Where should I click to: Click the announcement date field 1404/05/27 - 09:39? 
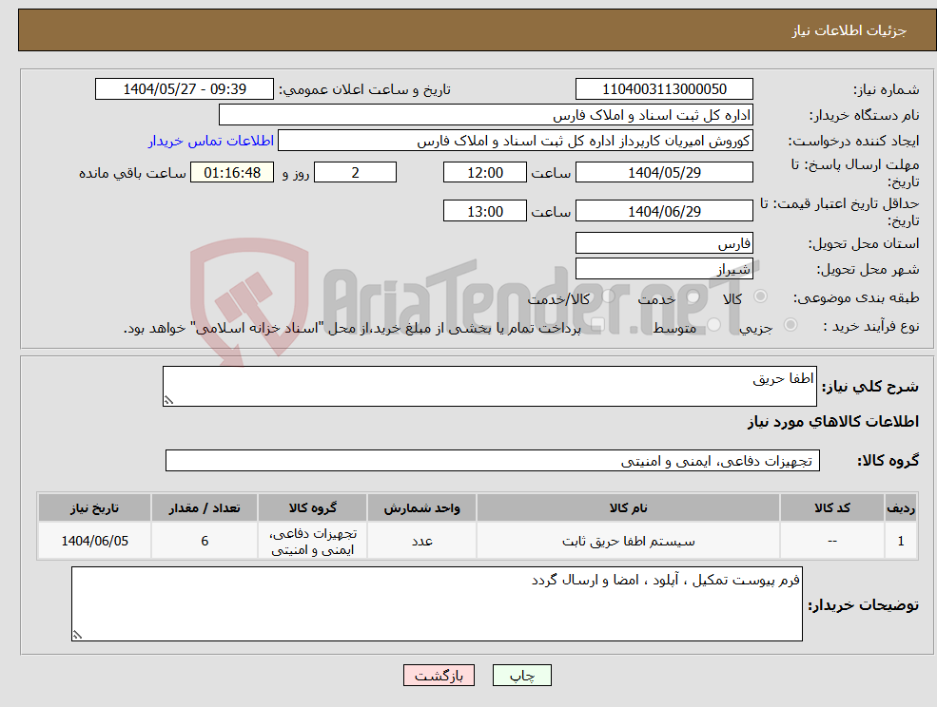click(184, 89)
